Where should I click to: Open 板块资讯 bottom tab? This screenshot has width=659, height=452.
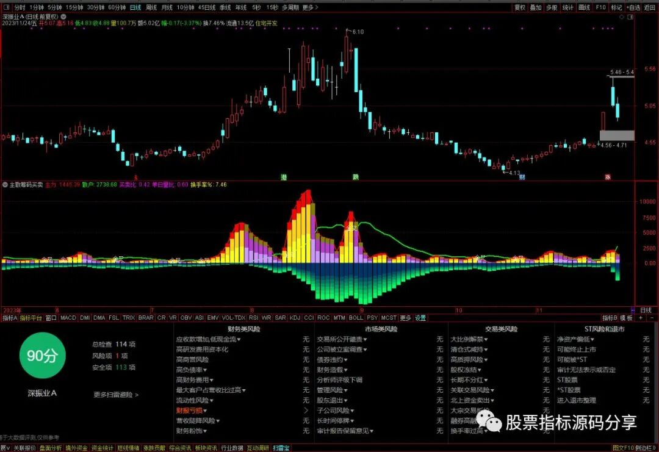(206, 448)
